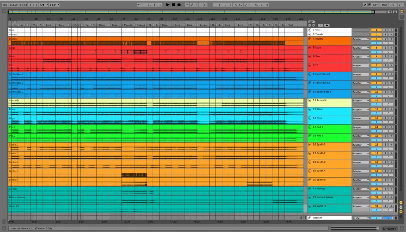This screenshot has height=232, width=406.
Task: Fold the 5 Loop track
Action: (x=310, y=48)
